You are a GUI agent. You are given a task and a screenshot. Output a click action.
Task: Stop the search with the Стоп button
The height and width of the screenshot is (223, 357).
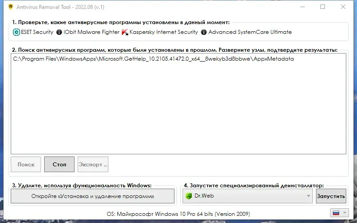tap(59, 164)
